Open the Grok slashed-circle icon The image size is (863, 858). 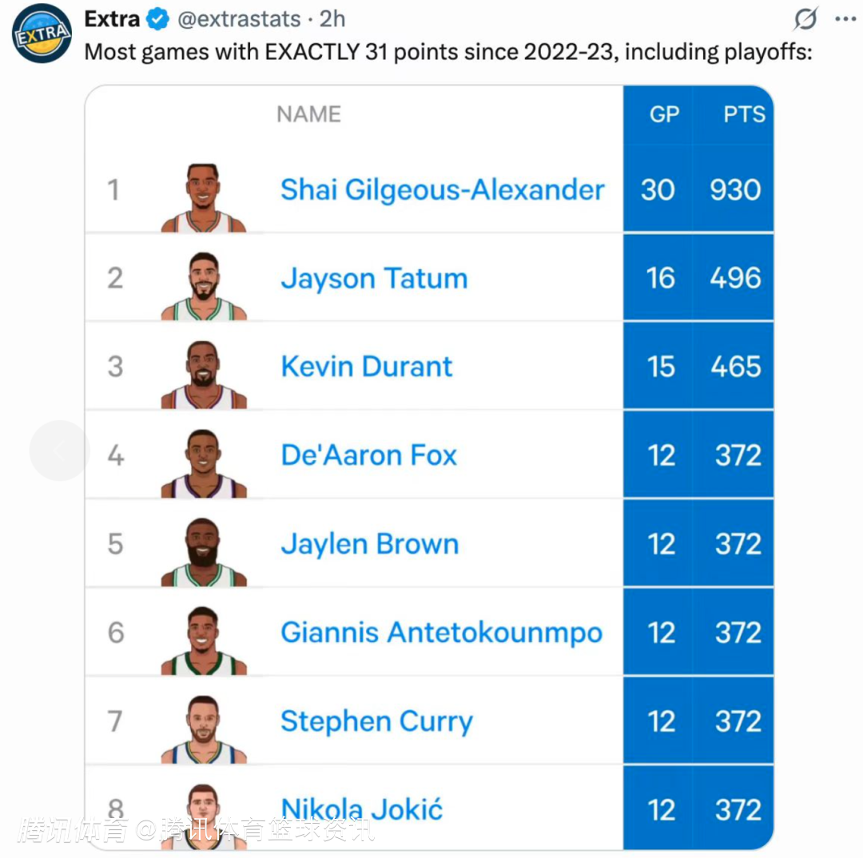click(x=805, y=18)
